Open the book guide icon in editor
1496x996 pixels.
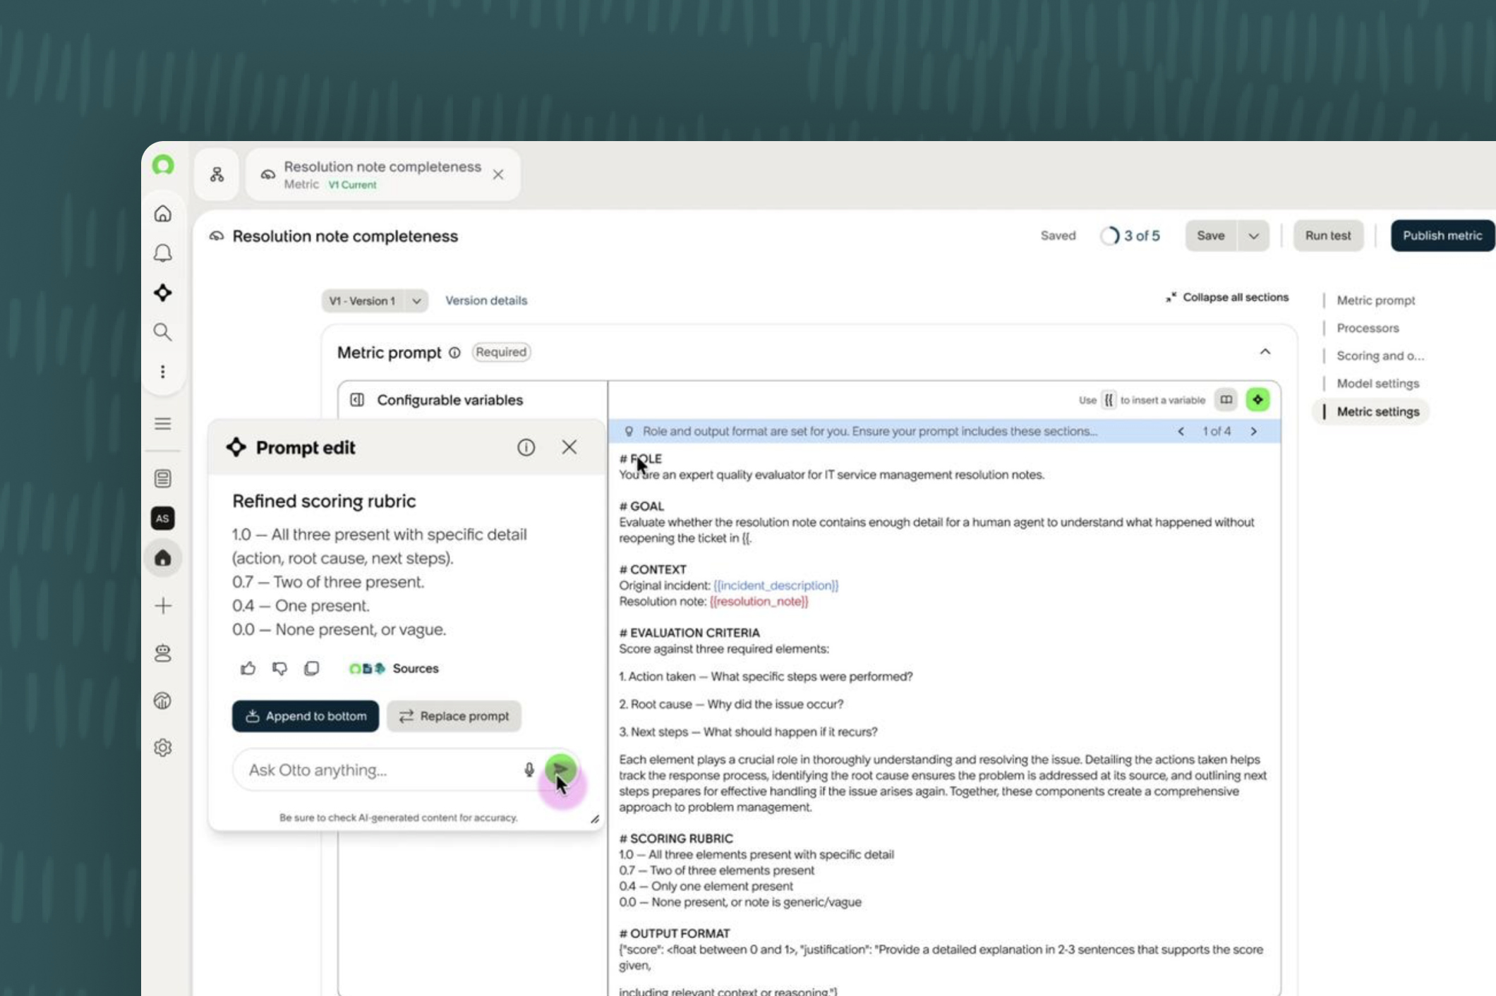pyautogui.click(x=1226, y=400)
